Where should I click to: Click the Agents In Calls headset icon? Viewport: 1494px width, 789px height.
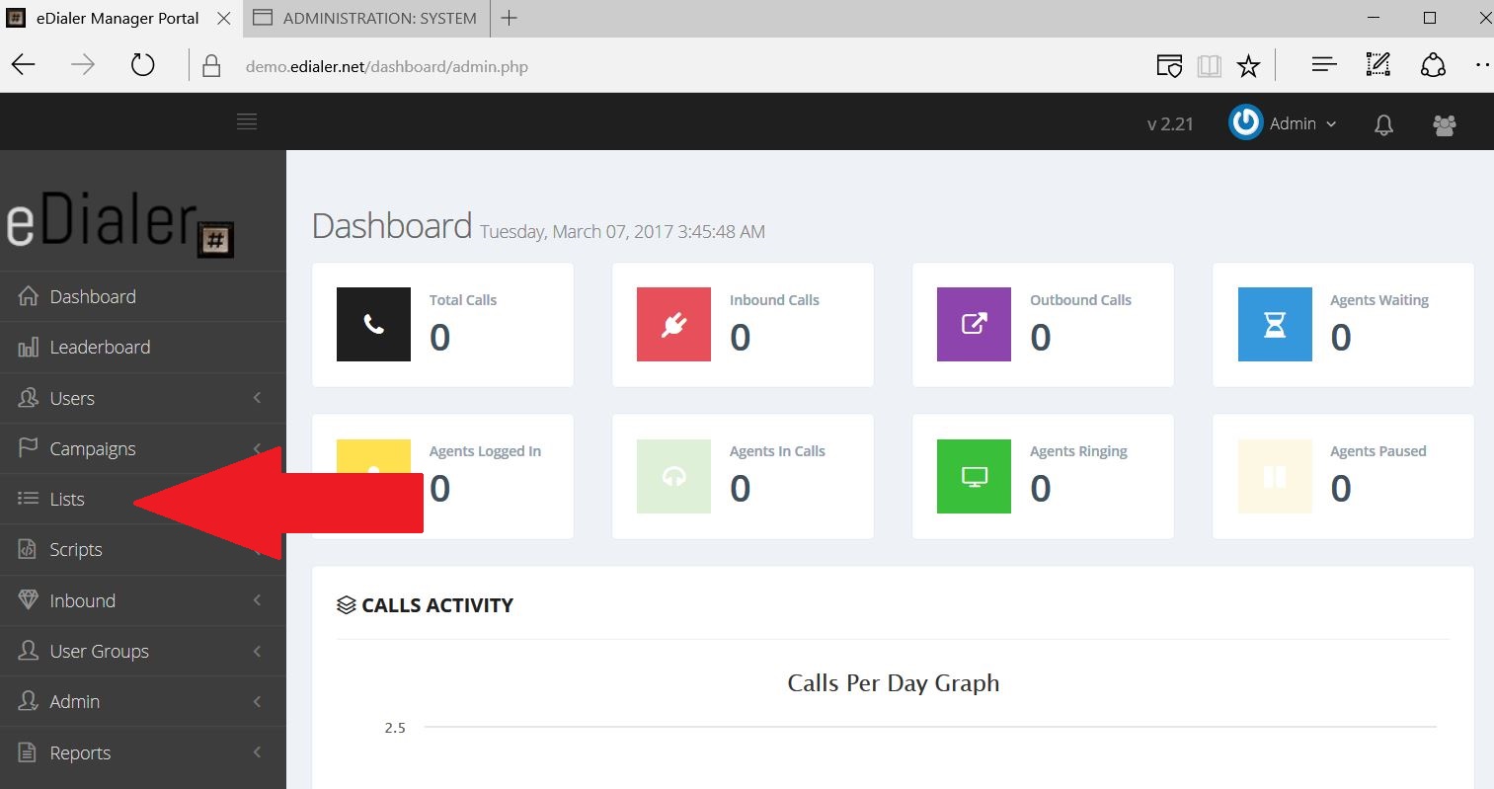coord(673,476)
